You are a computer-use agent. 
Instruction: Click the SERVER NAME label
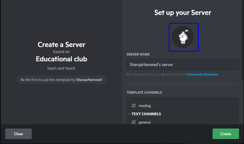pos(138,54)
